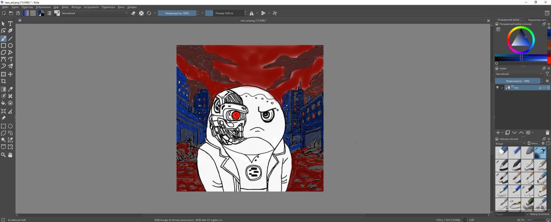Adjust layer opacity slider in Шари docker
This screenshot has height=222, width=551.
pos(517,81)
